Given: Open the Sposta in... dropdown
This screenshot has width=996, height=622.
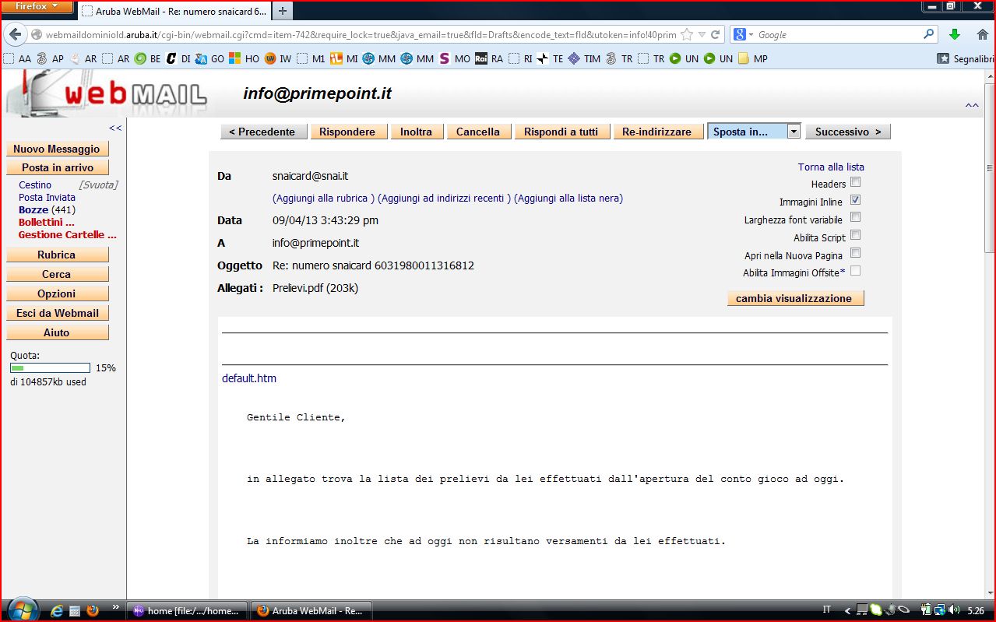Looking at the screenshot, I should (x=754, y=132).
